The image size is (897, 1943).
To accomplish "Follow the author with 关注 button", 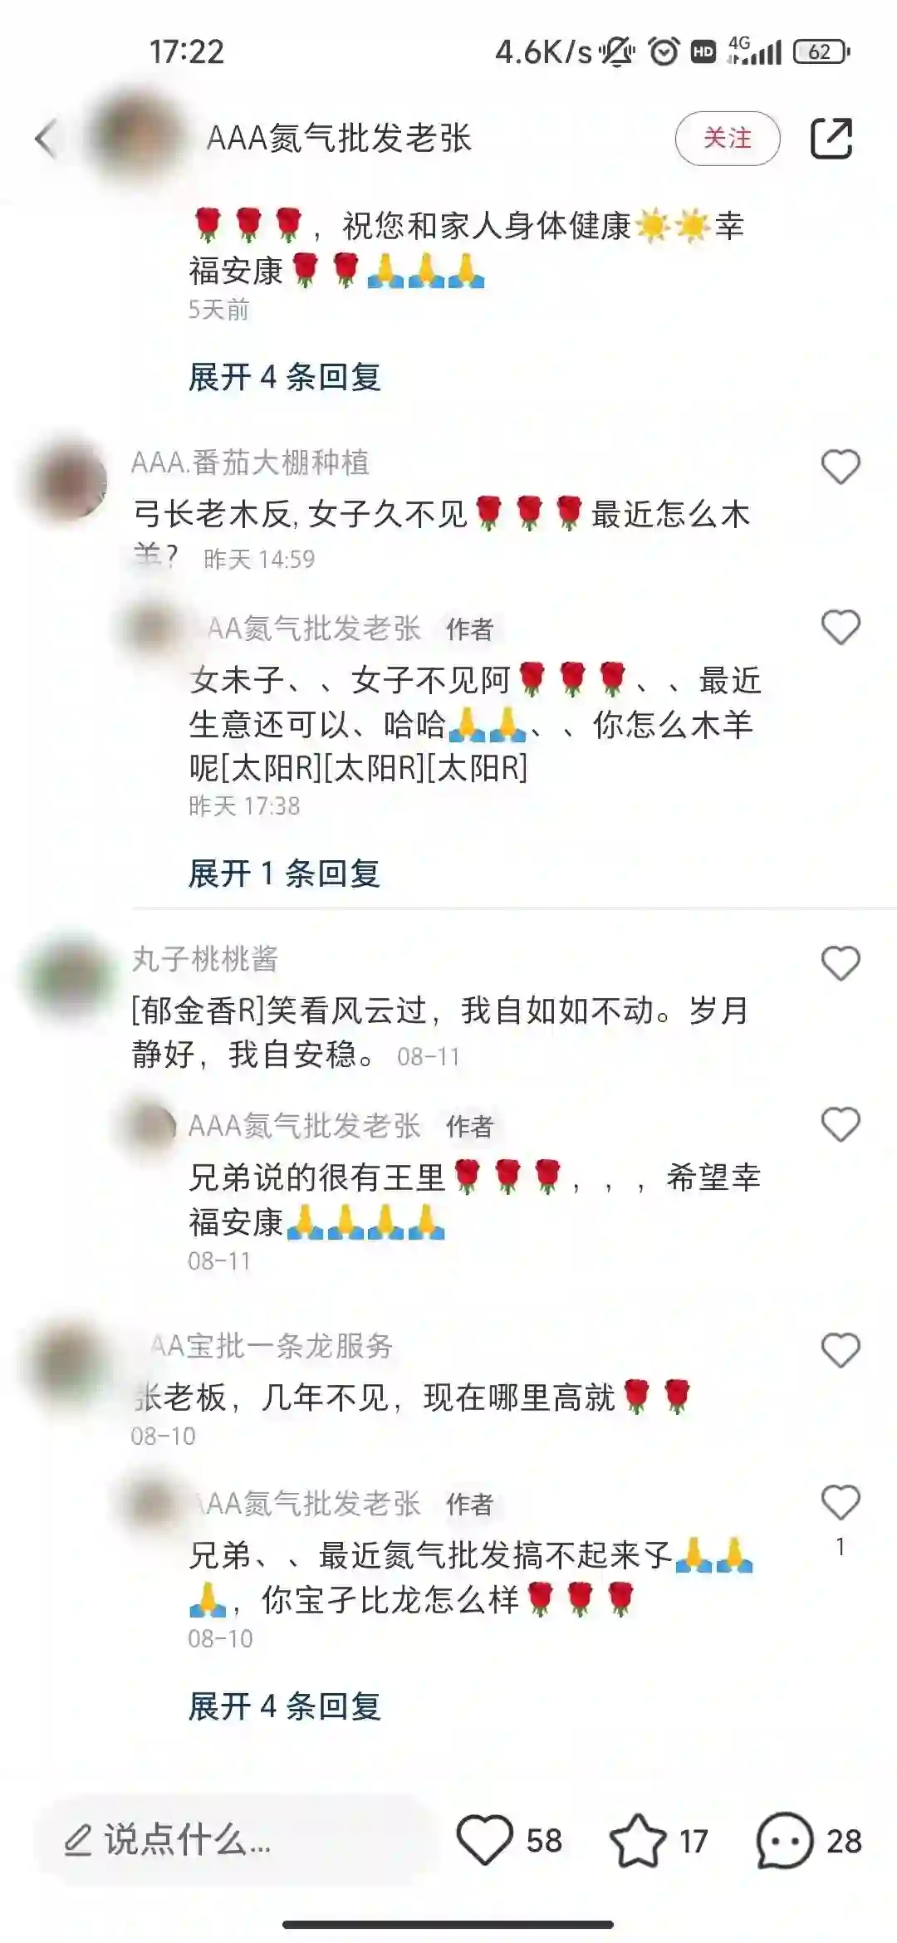I will pyautogui.click(x=728, y=138).
